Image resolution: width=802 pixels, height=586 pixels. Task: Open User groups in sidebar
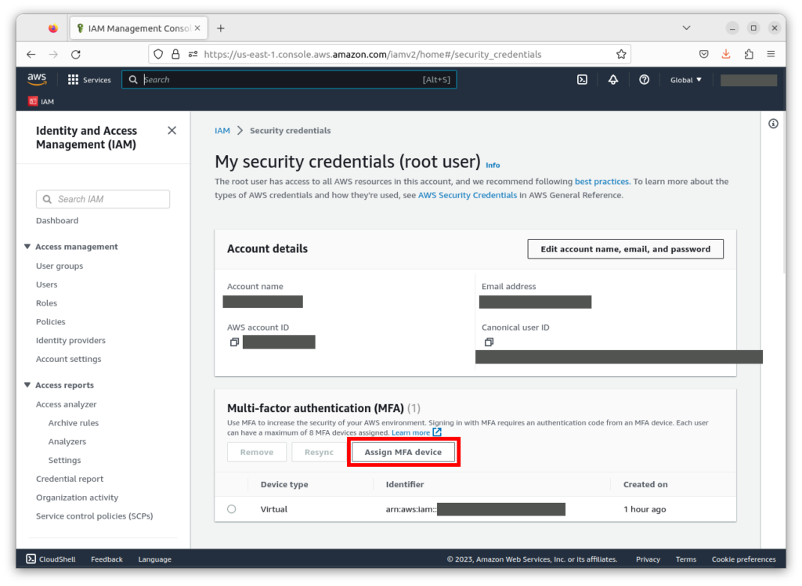click(60, 266)
